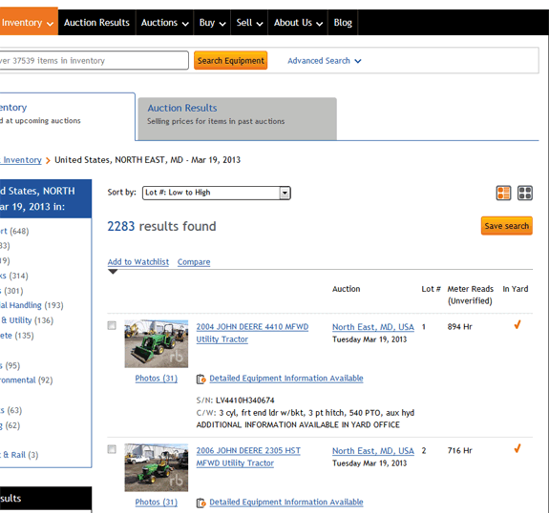
Task: Click the Meter Reads column header
Action: point(470,295)
